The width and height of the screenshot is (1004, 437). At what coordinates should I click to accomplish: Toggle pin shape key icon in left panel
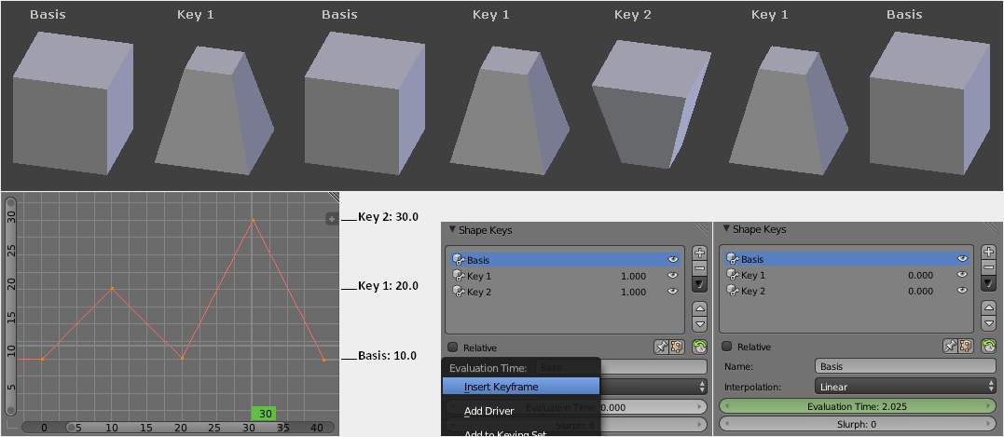tap(662, 348)
